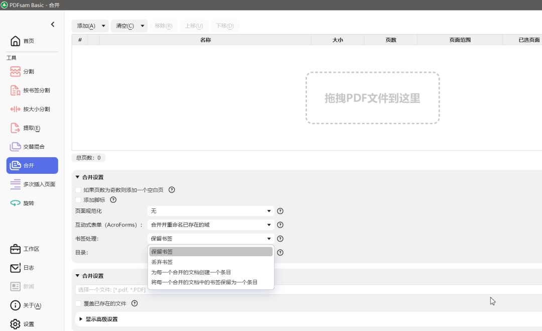542x331 pixels.
Task: Select the 按书签分割 tool icon
Action: [16, 90]
